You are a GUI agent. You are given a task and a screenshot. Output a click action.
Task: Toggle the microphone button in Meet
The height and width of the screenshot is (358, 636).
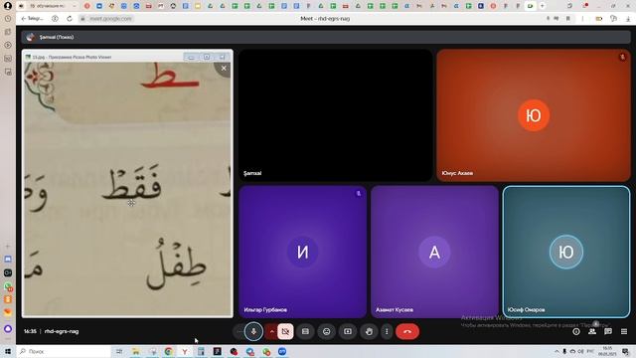[x=254, y=331]
